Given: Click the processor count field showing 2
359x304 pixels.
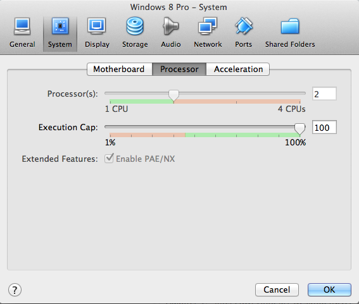Looking at the screenshot, I should [324, 94].
